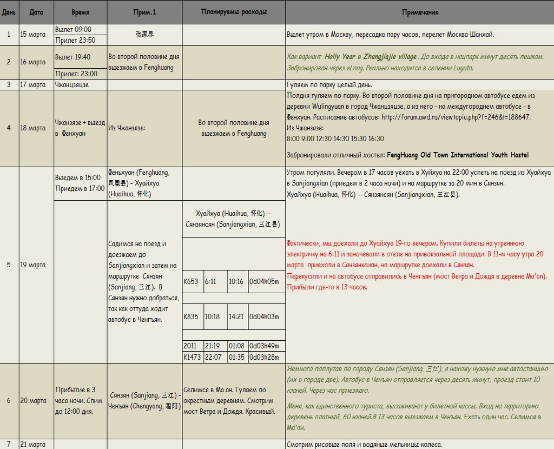
Task: Click the "17 марта" date cell
Action: click(36, 85)
